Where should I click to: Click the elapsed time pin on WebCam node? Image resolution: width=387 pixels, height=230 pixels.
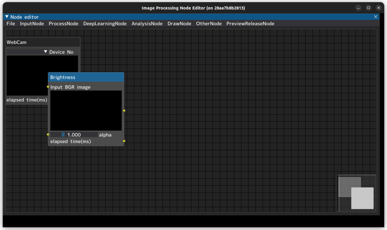coord(80,100)
